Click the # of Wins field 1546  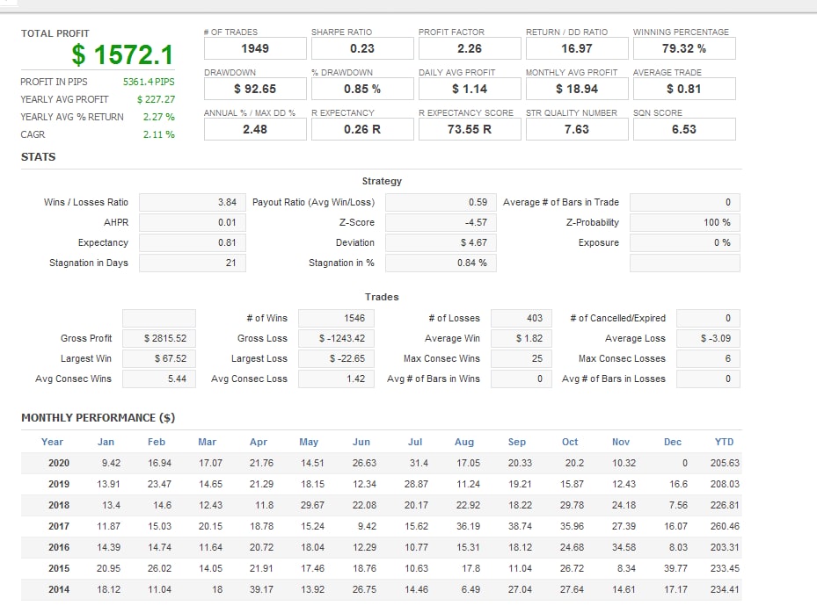tap(336, 319)
